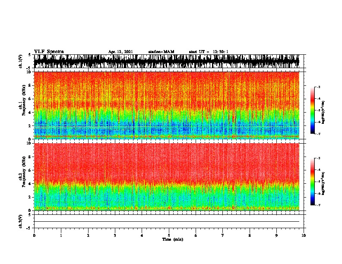Click the 'Time (min)' x-axis label
This screenshot has width=342, height=264.
pyautogui.click(x=173, y=239)
